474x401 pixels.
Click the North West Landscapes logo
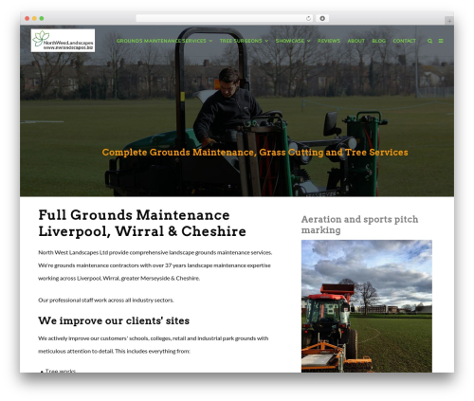tap(63, 41)
